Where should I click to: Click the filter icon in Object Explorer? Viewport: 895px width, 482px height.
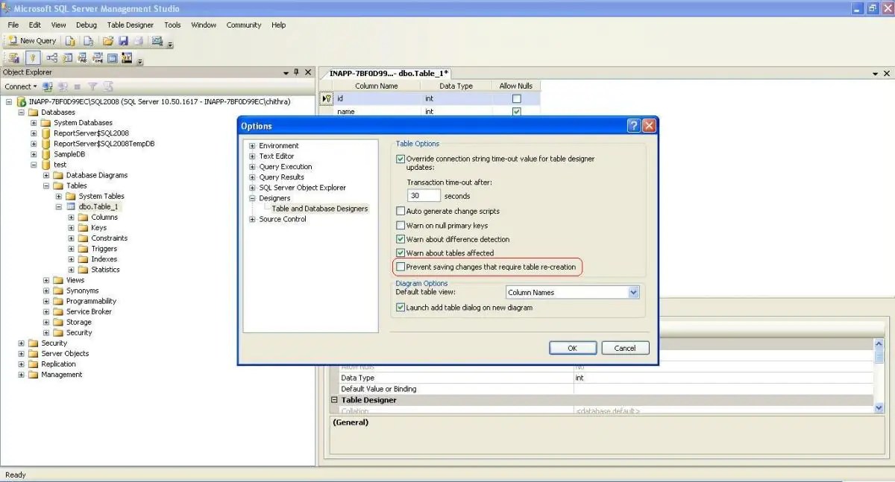[92, 87]
